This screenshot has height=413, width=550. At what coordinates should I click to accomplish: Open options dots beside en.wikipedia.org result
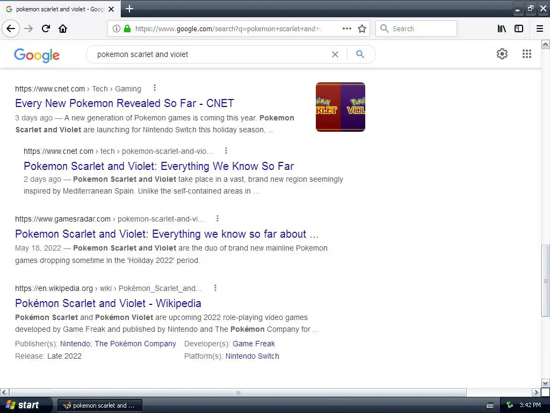point(215,288)
